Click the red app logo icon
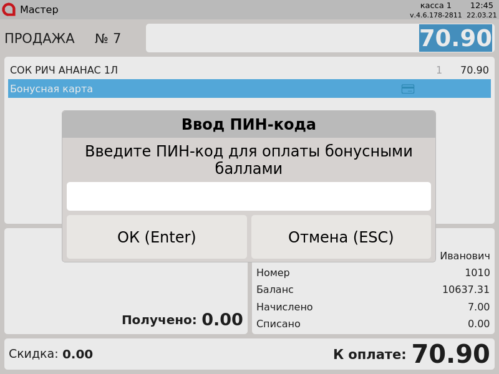 pyautogui.click(x=9, y=9)
